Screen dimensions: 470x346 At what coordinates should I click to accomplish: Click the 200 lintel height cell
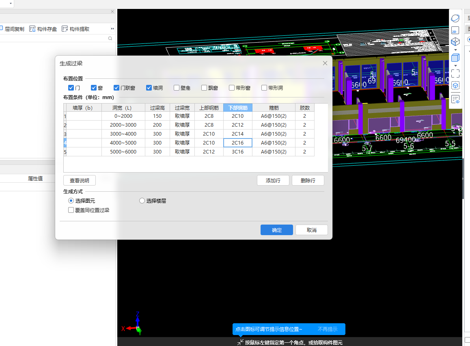point(157,125)
